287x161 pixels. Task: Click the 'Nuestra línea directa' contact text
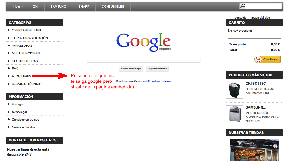[x=28, y=152]
